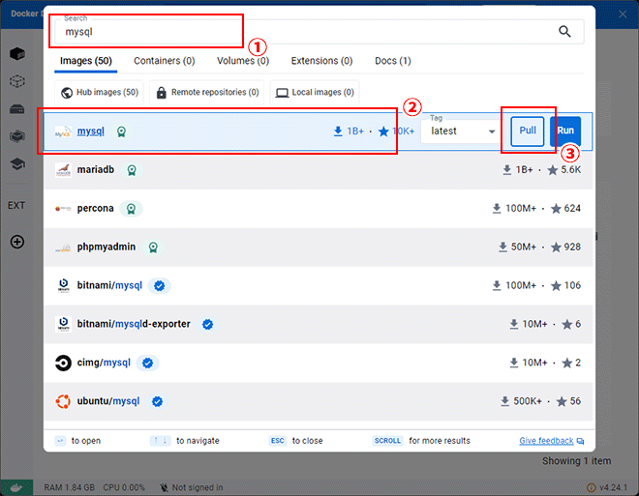
Task: Click the RAM 1.84 GB status
Action: [x=70, y=487]
